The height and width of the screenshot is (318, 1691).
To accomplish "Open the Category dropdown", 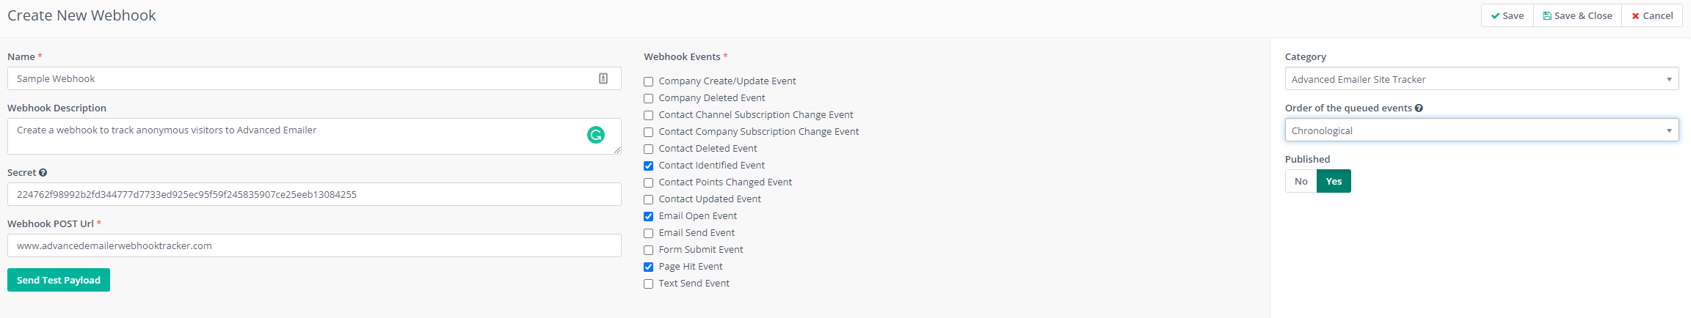I will (x=1481, y=79).
